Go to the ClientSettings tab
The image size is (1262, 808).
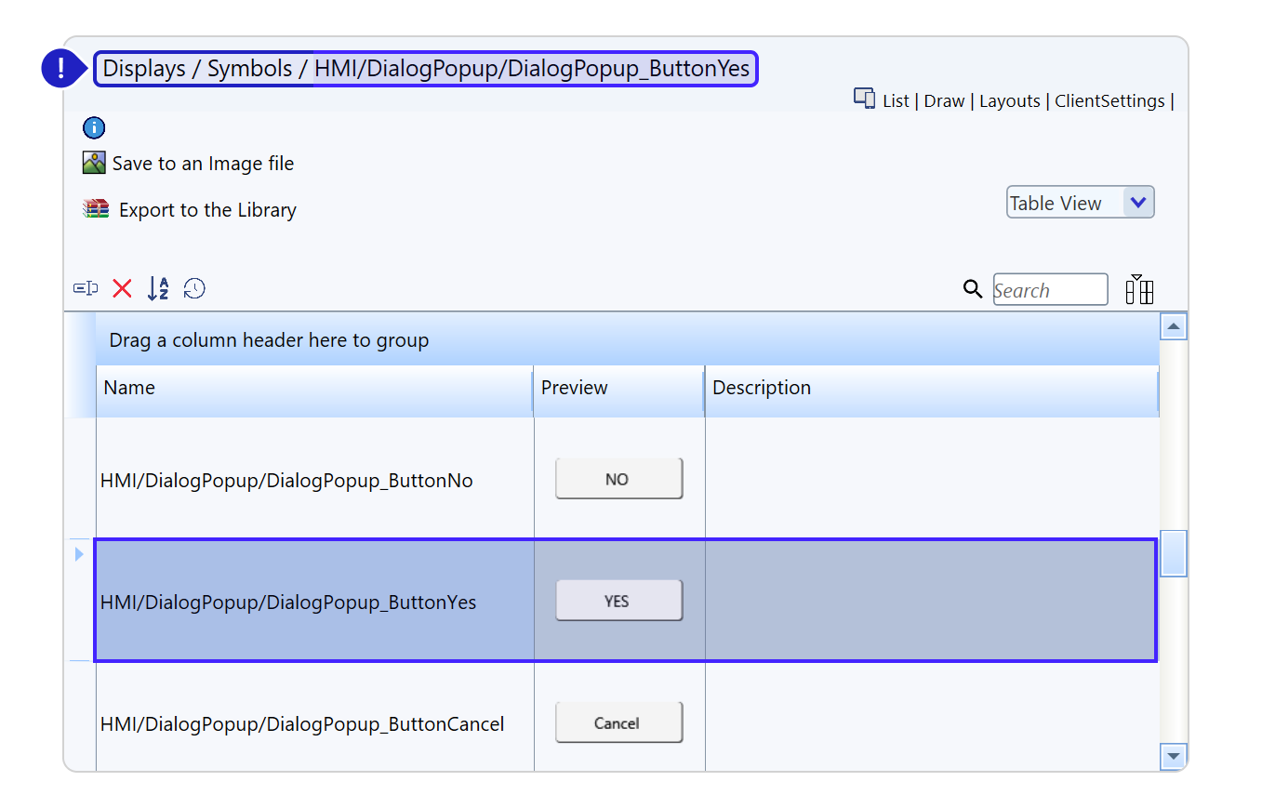point(1109,101)
